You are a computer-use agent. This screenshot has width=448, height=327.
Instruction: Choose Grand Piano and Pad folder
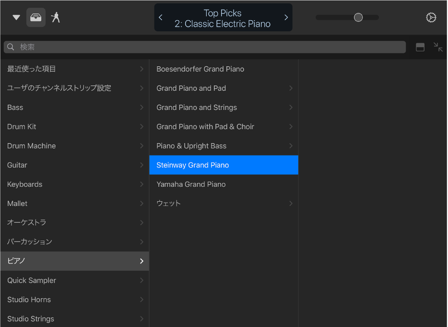(224, 88)
